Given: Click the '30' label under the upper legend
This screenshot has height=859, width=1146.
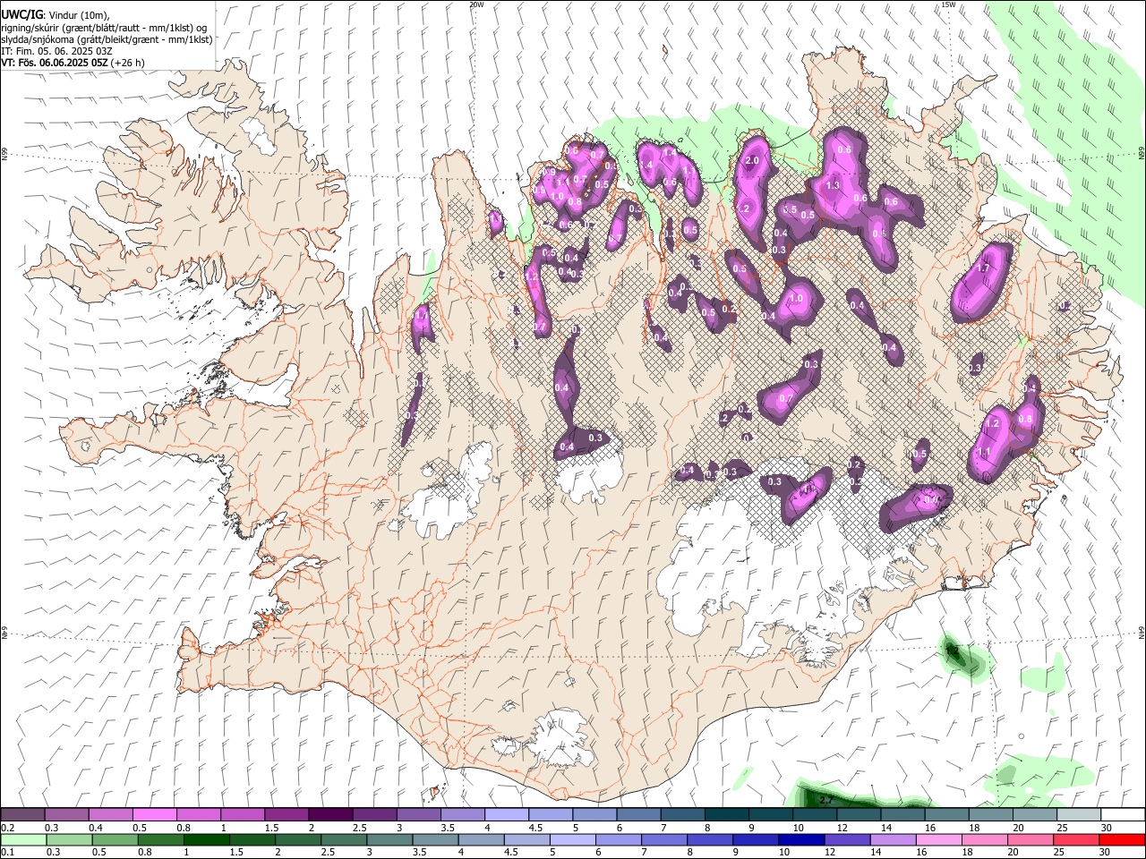Looking at the screenshot, I should click(1107, 828).
